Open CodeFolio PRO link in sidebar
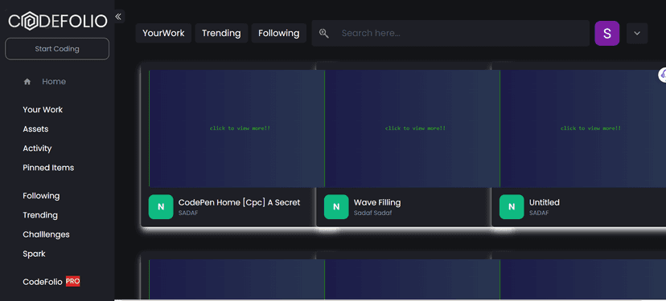The width and height of the screenshot is (666, 301). click(x=51, y=282)
